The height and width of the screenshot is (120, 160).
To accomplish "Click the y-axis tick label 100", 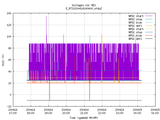I will tap(9, 37).
